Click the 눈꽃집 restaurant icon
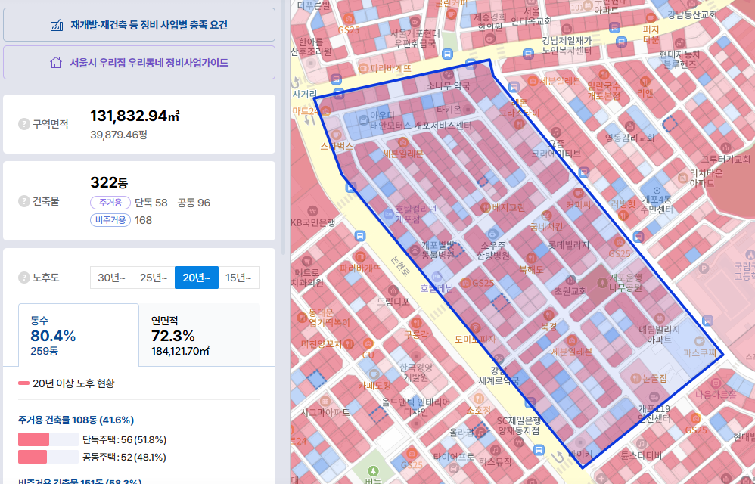This screenshot has width=755, height=484. [635, 378]
